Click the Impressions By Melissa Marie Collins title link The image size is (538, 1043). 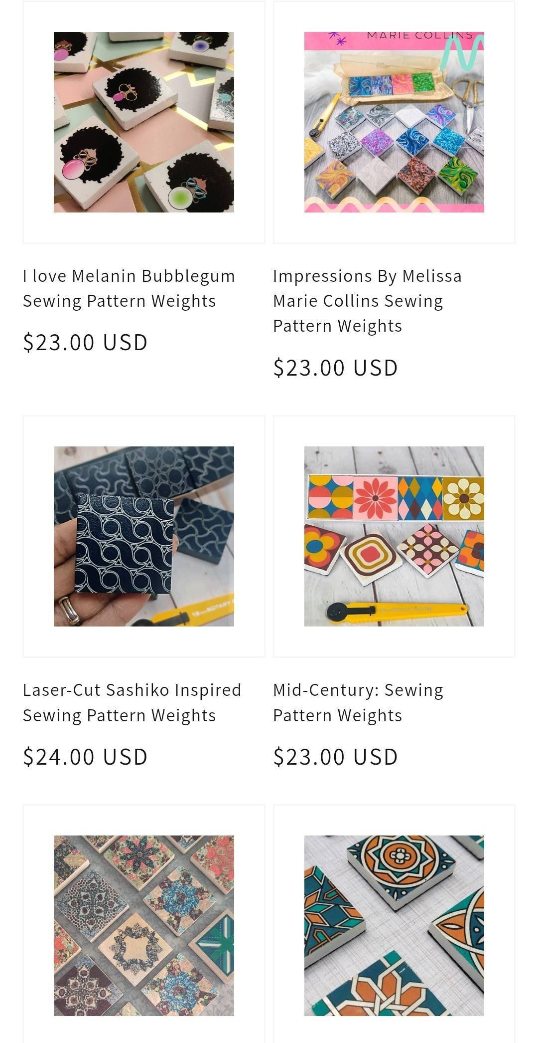[x=368, y=301]
